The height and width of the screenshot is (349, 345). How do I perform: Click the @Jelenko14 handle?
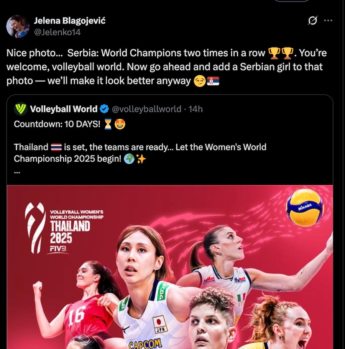[57, 32]
